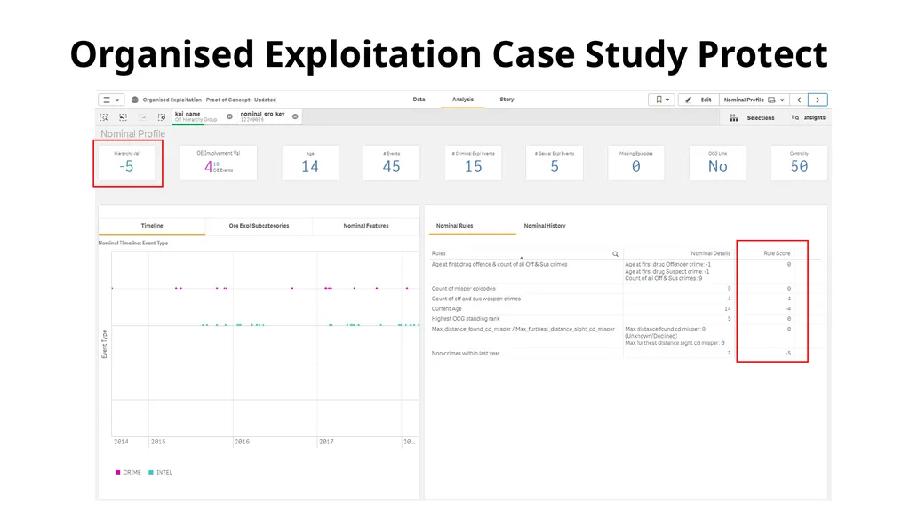The height and width of the screenshot is (511, 910).
Task: Open the global navigation menu
Action: coord(111,100)
